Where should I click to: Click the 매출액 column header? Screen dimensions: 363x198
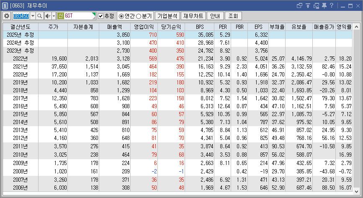point(115,27)
